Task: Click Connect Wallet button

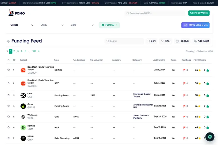Action: [x=199, y=13]
